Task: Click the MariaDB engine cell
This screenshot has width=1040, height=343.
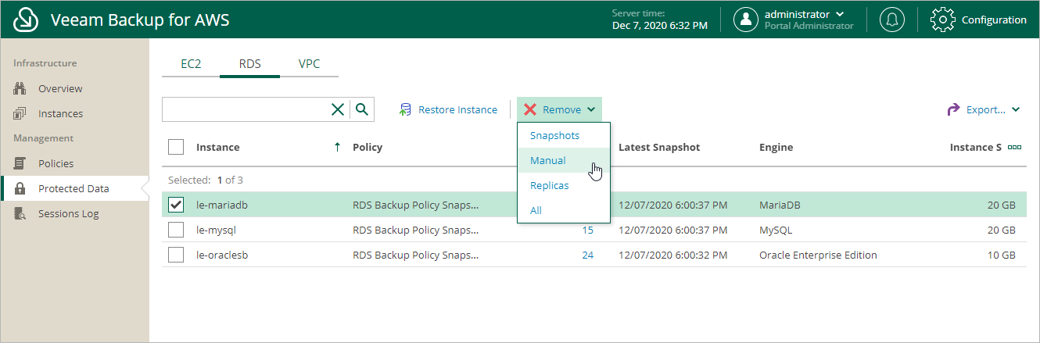Action: click(x=780, y=205)
